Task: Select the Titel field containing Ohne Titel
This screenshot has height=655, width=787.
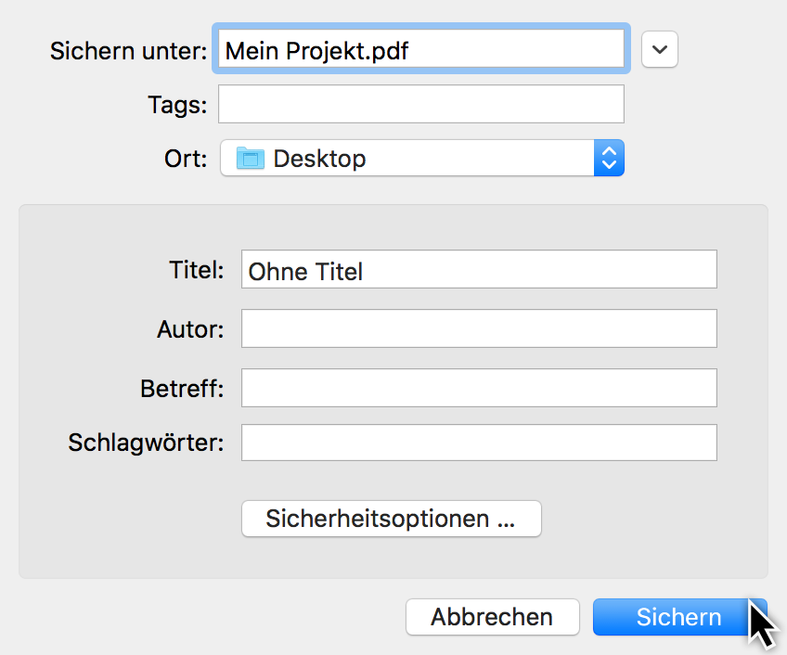Action: (479, 269)
